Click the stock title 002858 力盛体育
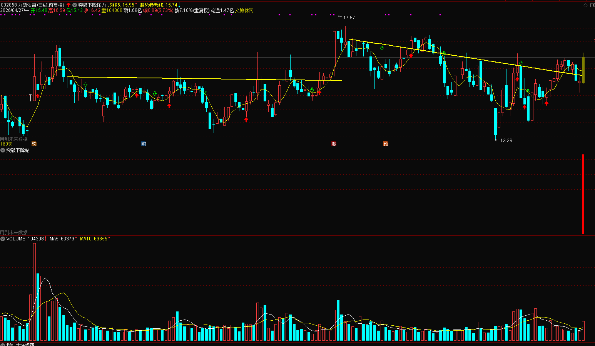Image resolution: width=595 pixels, height=346 pixels. click(x=32, y=5)
